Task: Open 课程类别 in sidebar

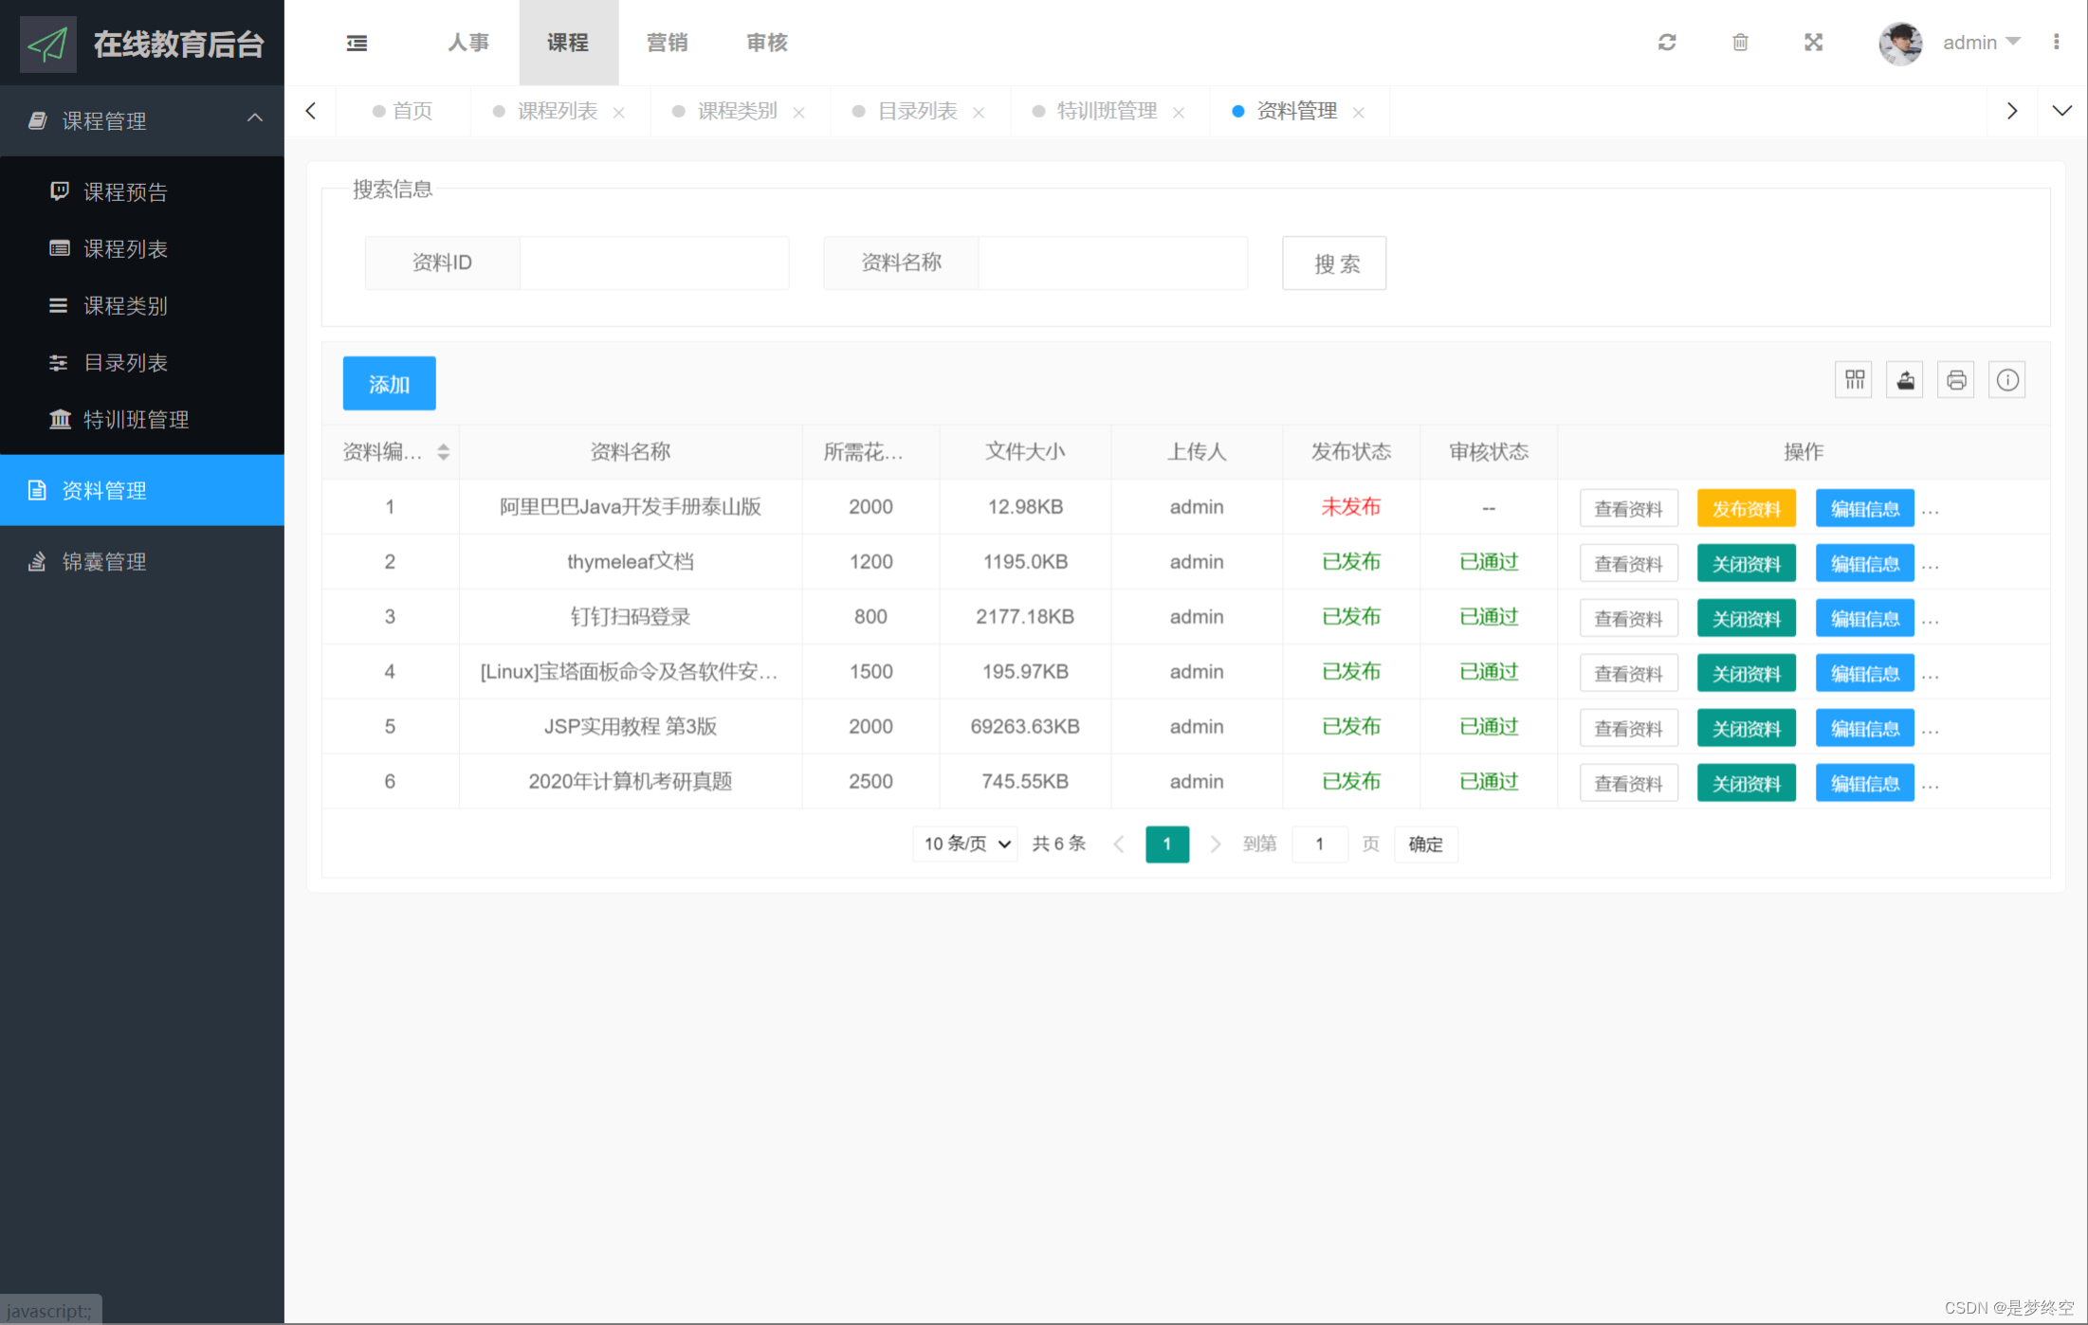Action: point(142,305)
